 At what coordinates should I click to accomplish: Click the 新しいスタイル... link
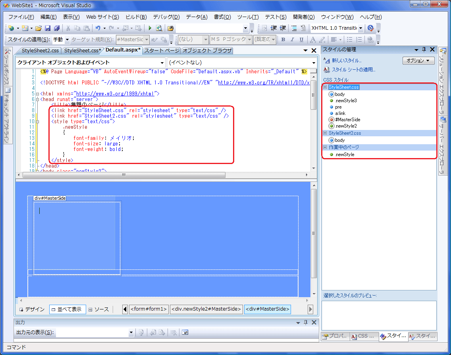coord(346,61)
